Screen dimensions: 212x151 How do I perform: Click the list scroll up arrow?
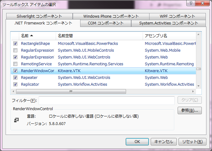point(198,35)
